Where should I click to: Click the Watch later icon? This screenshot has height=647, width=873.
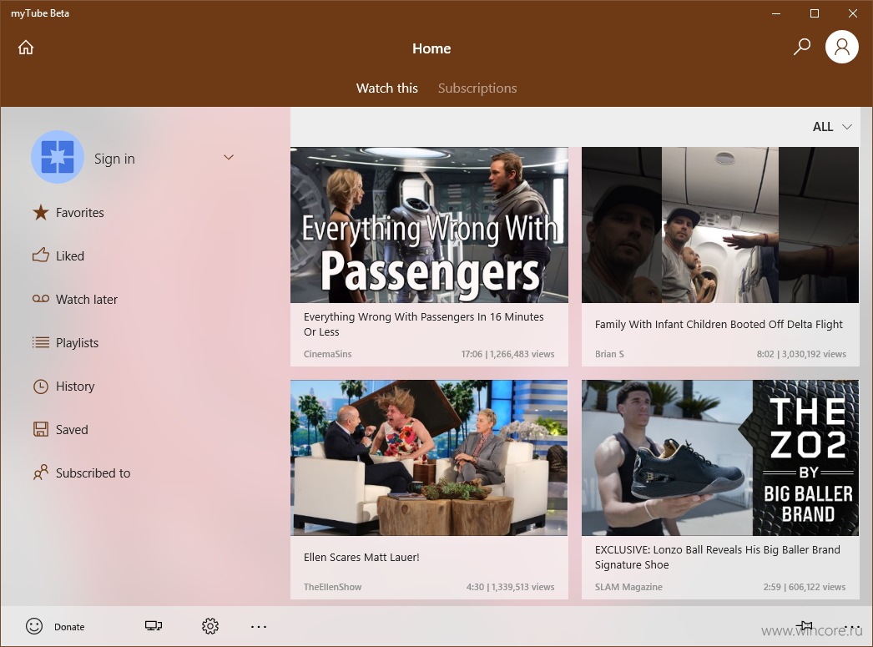point(41,299)
